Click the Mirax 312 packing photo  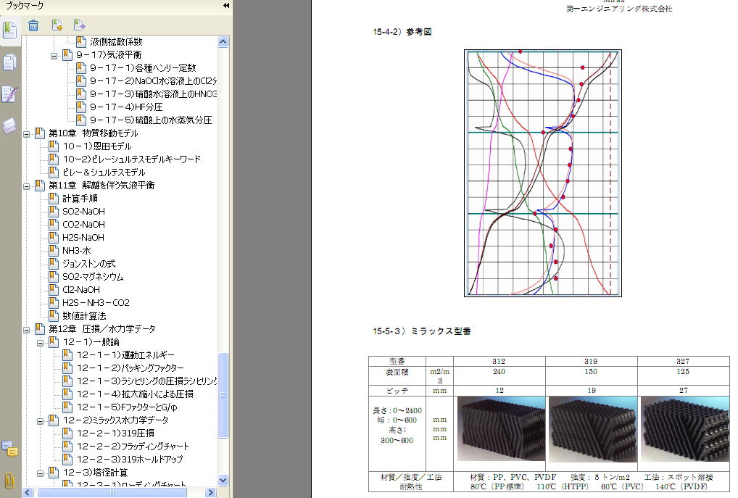point(501,429)
